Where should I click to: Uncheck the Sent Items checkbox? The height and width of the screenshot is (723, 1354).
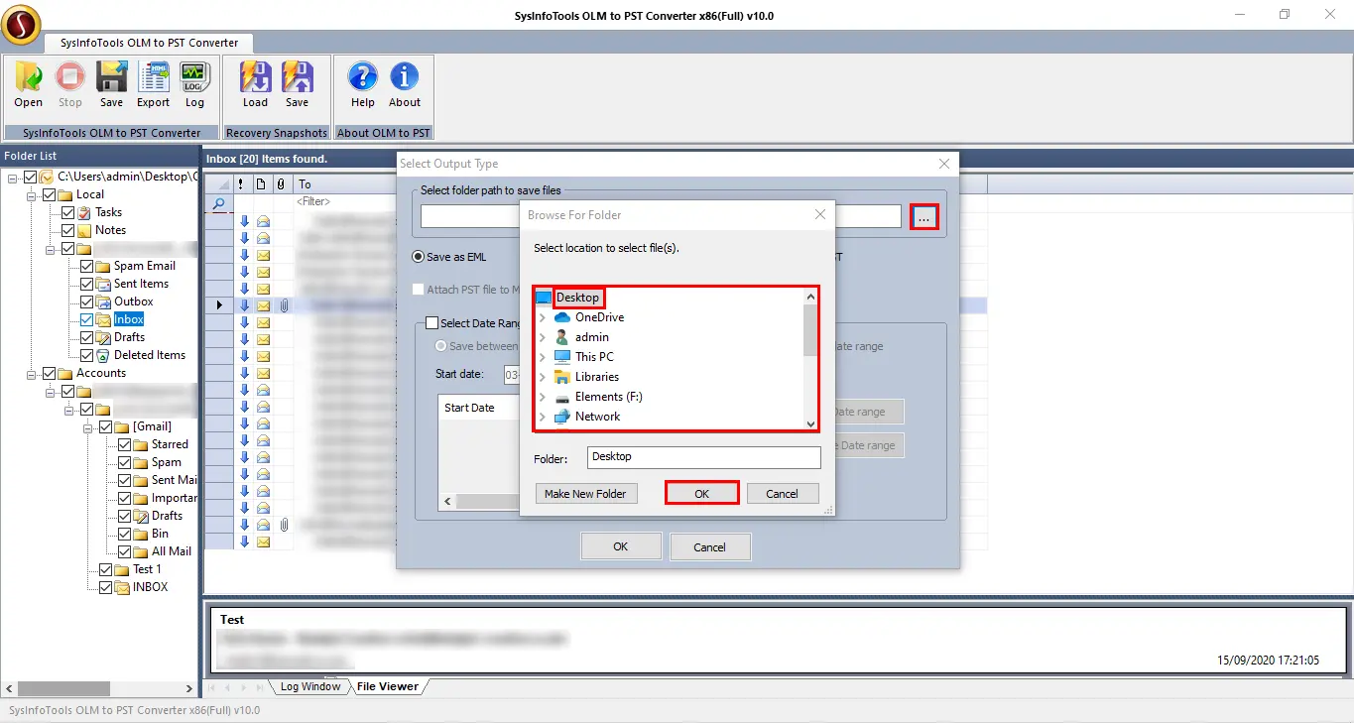[x=86, y=284]
